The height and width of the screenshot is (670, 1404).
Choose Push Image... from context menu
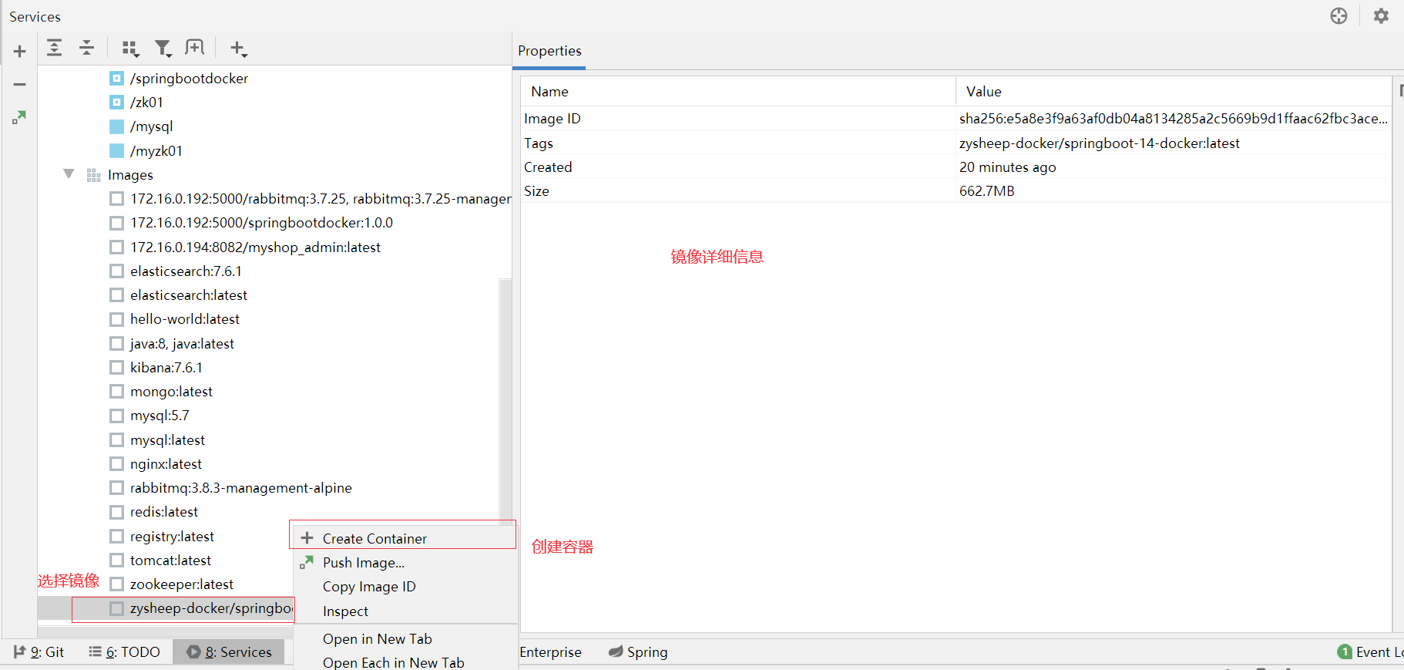tap(405, 562)
